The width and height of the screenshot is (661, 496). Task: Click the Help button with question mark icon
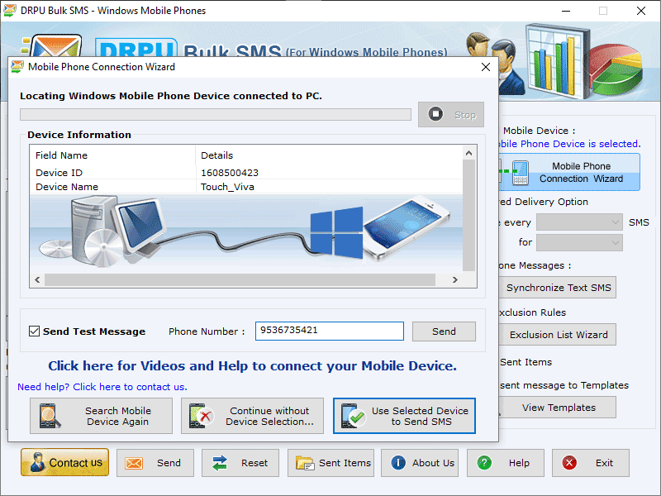point(505,463)
